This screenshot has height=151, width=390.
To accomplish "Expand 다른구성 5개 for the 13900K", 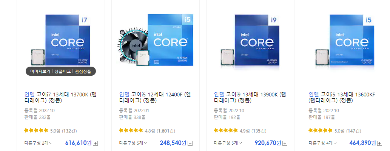I will (228, 143).
